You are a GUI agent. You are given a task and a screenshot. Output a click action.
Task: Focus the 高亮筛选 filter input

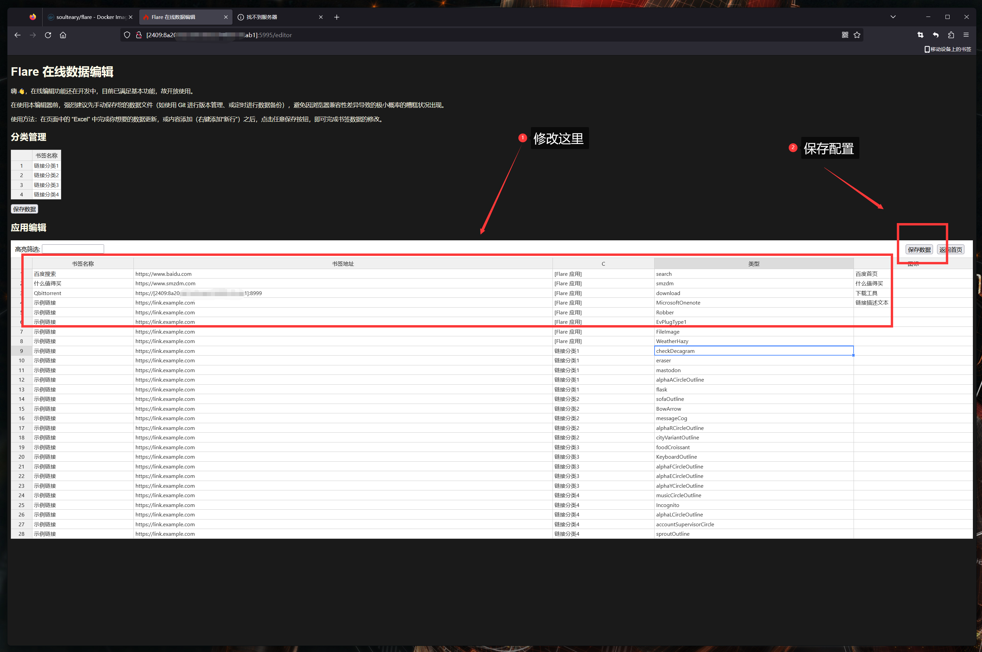coord(73,249)
